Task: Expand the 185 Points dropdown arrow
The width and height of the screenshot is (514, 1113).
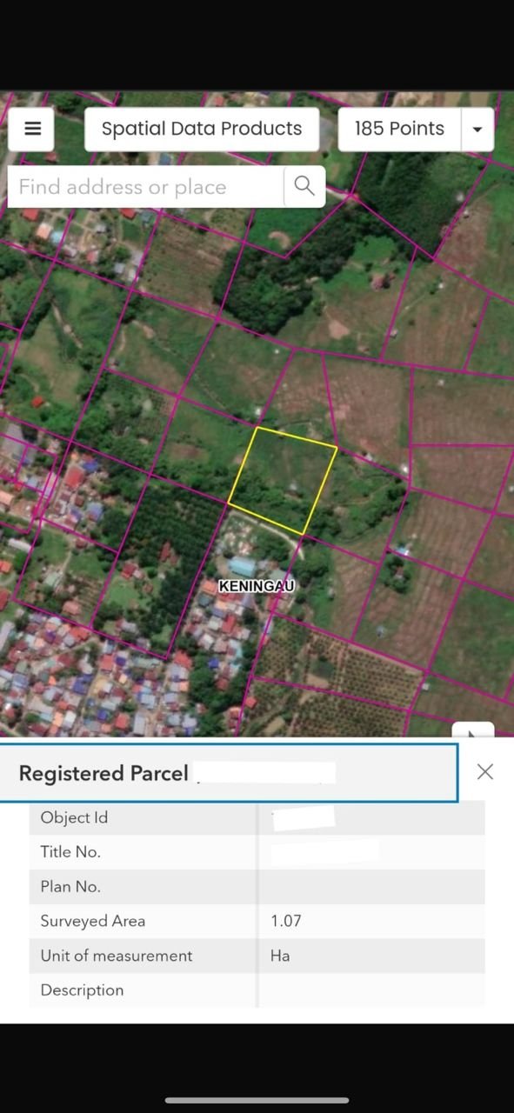Action: coord(477,129)
